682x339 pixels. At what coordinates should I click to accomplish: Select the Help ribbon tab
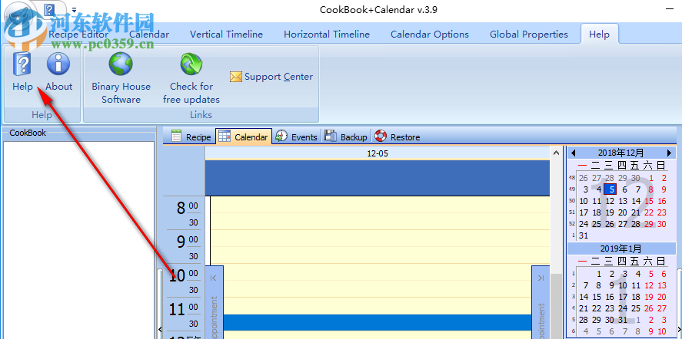pos(600,35)
